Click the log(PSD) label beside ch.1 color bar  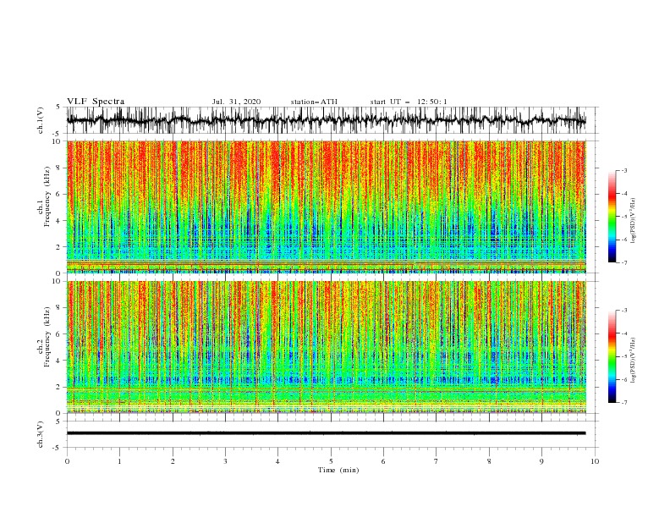634,221
